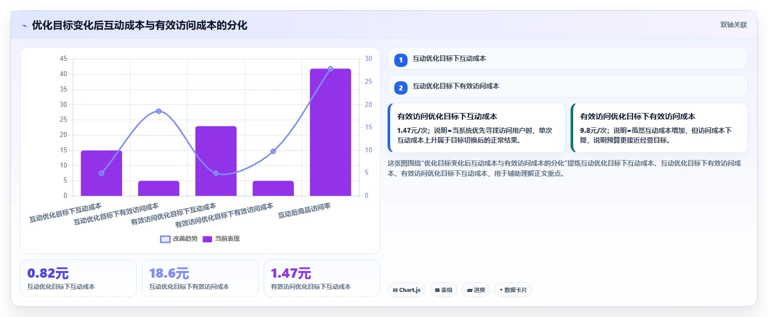Click the line point atop 互动后商品访问率 bar
This screenshot has width=768, height=317.
[x=330, y=69]
